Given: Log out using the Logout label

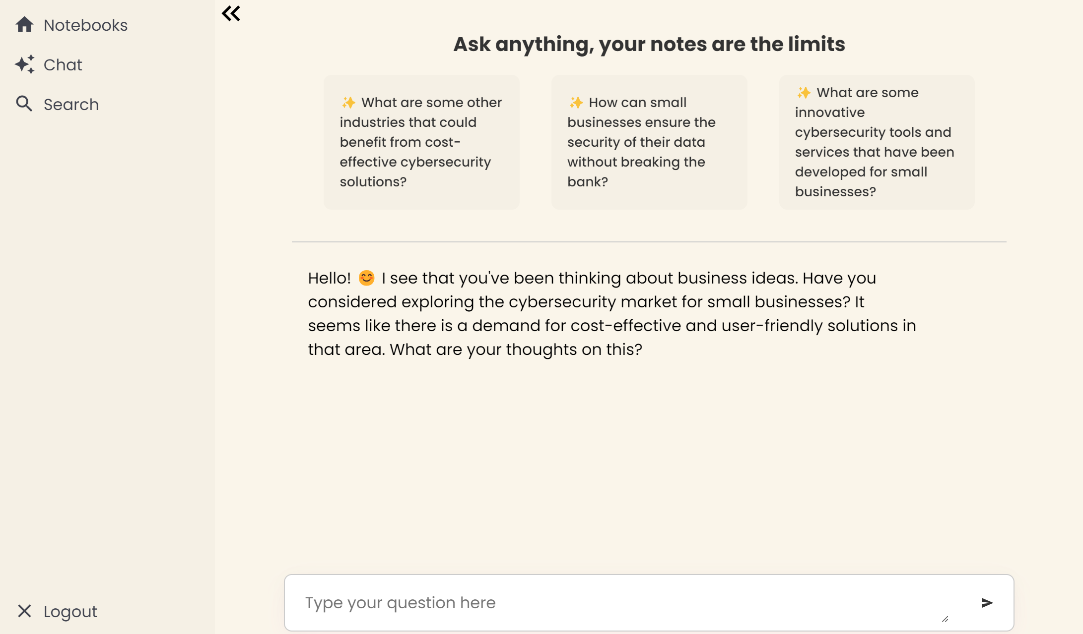Looking at the screenshot, I should click(70, 612).
